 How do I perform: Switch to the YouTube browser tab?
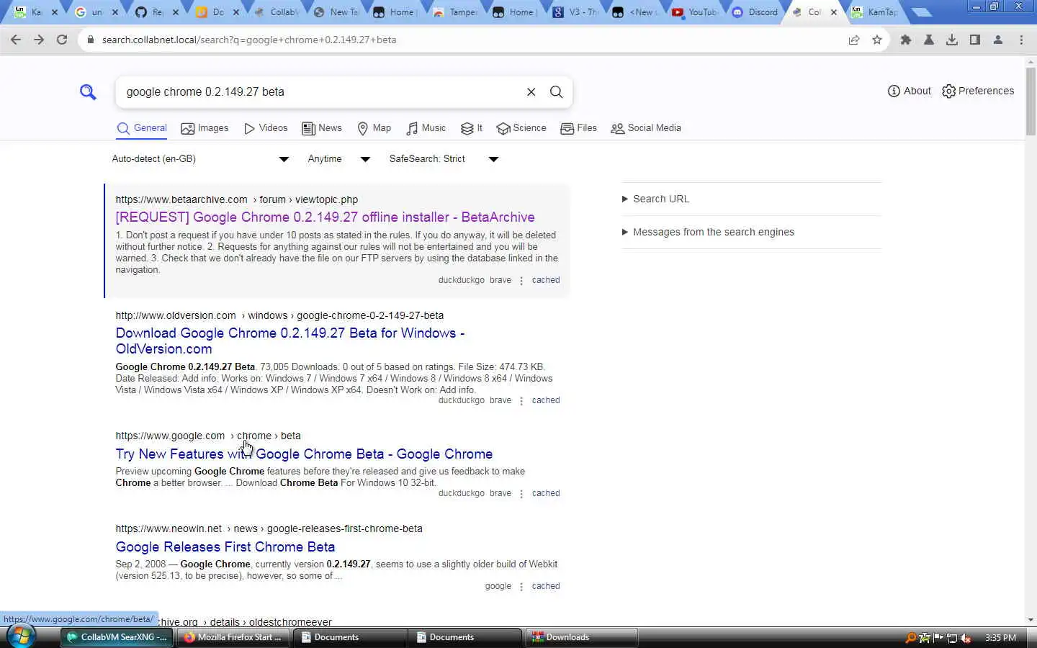pos(694,12)
